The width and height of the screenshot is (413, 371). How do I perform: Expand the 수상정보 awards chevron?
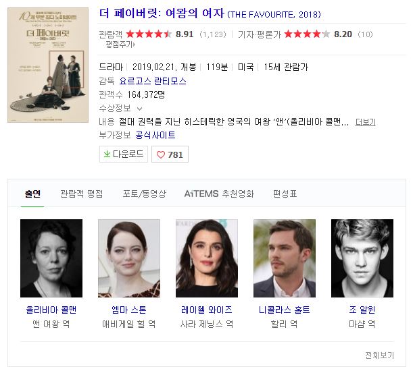[140, 109]
